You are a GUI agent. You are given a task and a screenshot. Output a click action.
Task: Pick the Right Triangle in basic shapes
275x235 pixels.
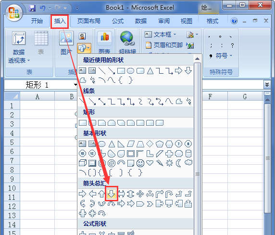point(121,144)
